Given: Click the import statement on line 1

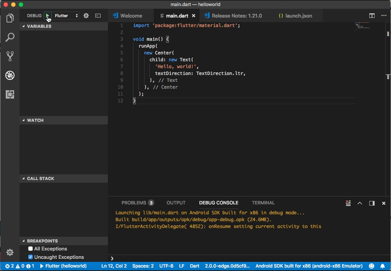Looking at the screenshot, I should (186, 26).
